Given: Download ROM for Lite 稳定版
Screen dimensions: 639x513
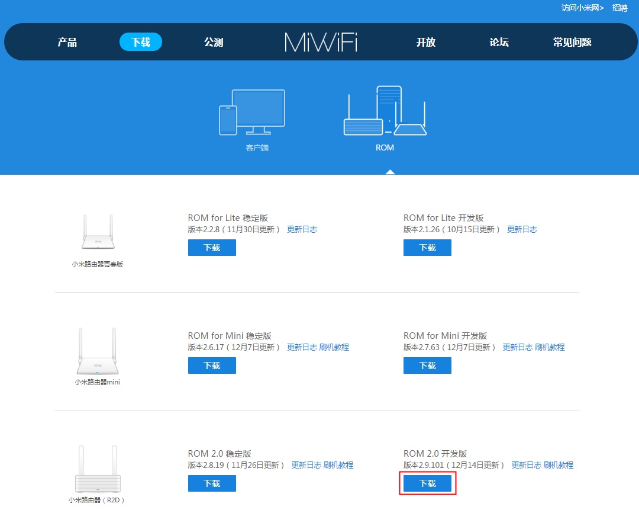Looking at the screenshot, I should (212, 248).
